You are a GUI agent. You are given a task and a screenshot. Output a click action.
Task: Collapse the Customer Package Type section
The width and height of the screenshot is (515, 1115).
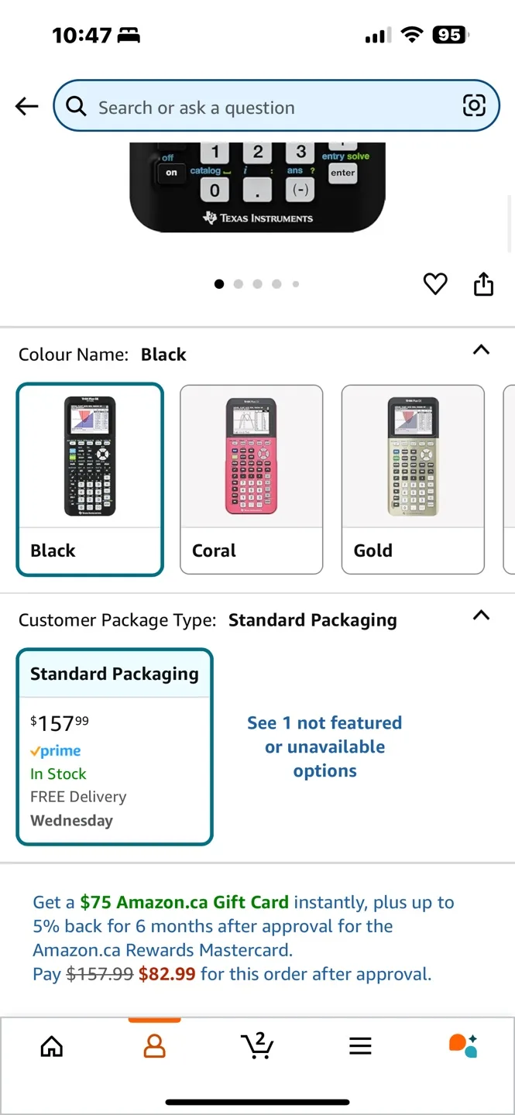point(480,616)
